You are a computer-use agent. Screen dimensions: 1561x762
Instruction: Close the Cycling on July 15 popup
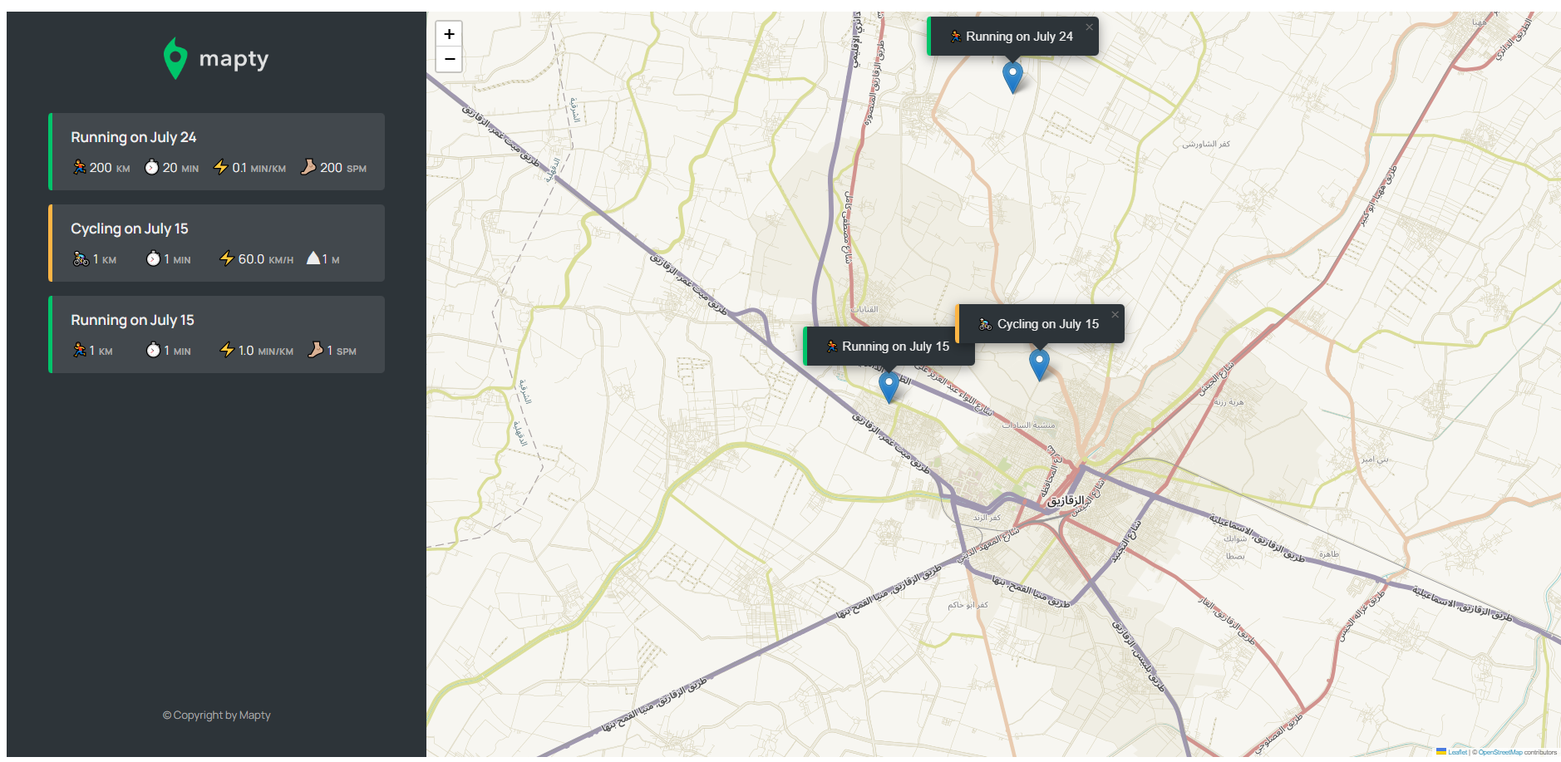1115,315
